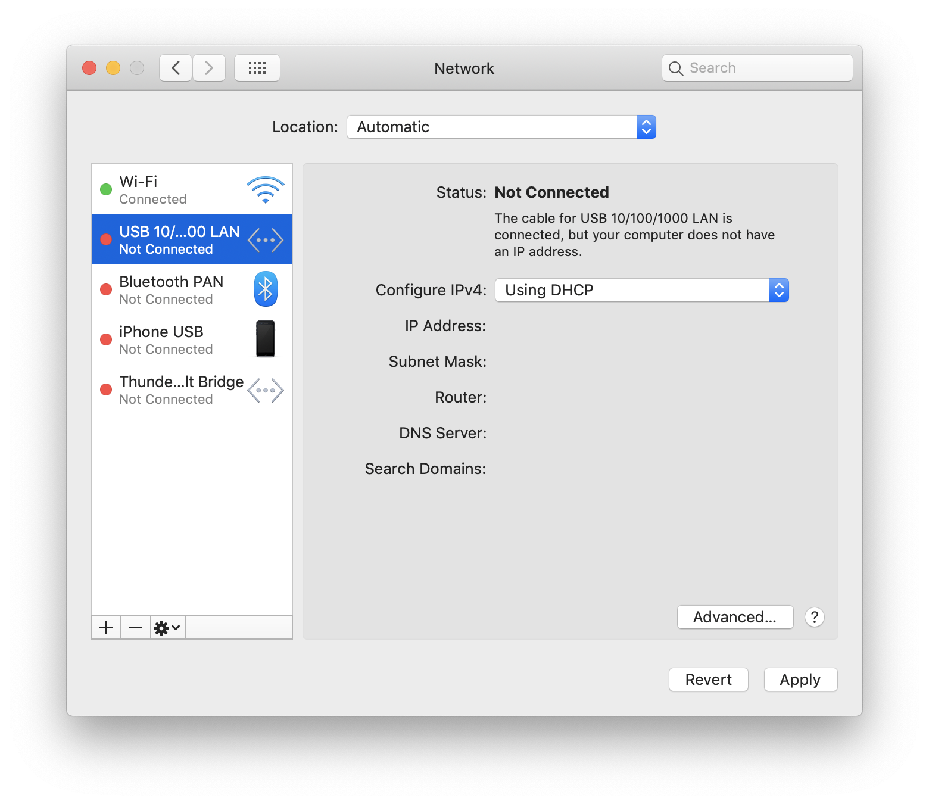Expand the Configure IPv4 dropdown
The height and width of the screenshot is (804, 929).
[641, 290]
